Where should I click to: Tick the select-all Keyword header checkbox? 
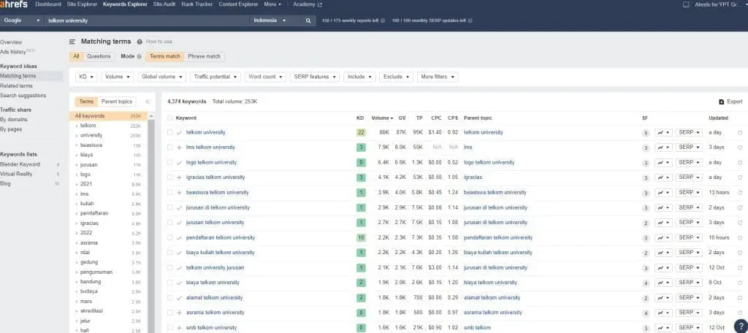point(169,118)
